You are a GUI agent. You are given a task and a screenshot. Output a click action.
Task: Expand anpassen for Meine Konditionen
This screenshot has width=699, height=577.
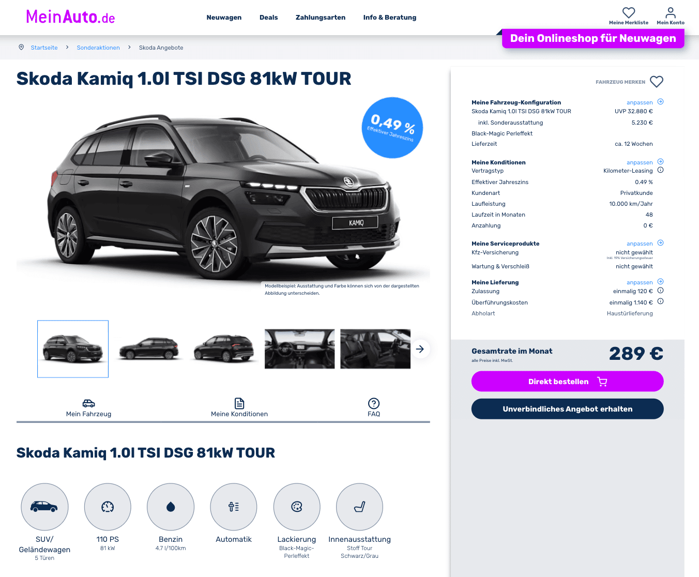(645, 162)
